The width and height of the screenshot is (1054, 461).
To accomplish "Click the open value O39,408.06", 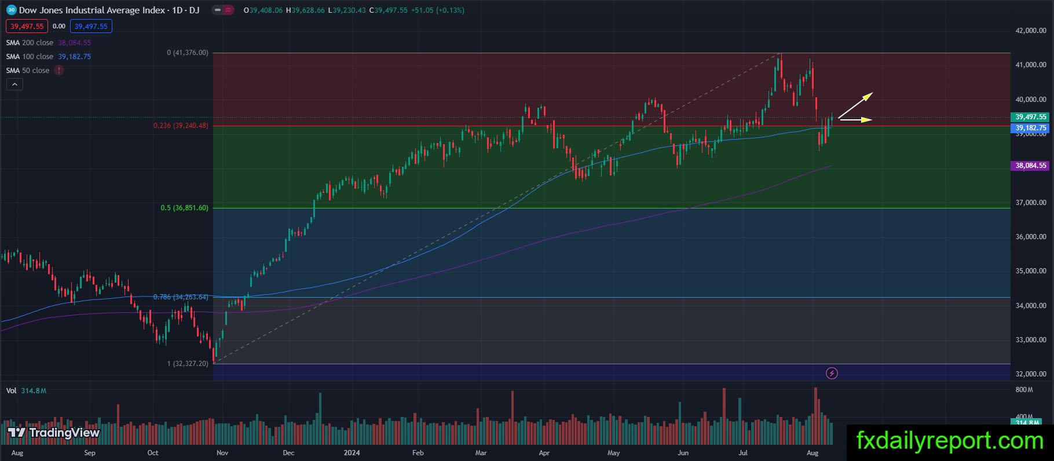I will 263,10.
